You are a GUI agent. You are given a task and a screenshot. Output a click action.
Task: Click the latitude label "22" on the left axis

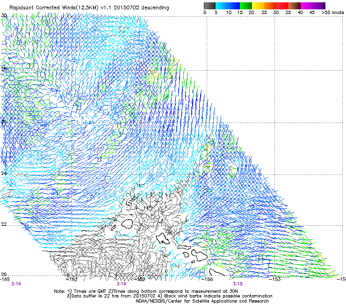(4, 224)
